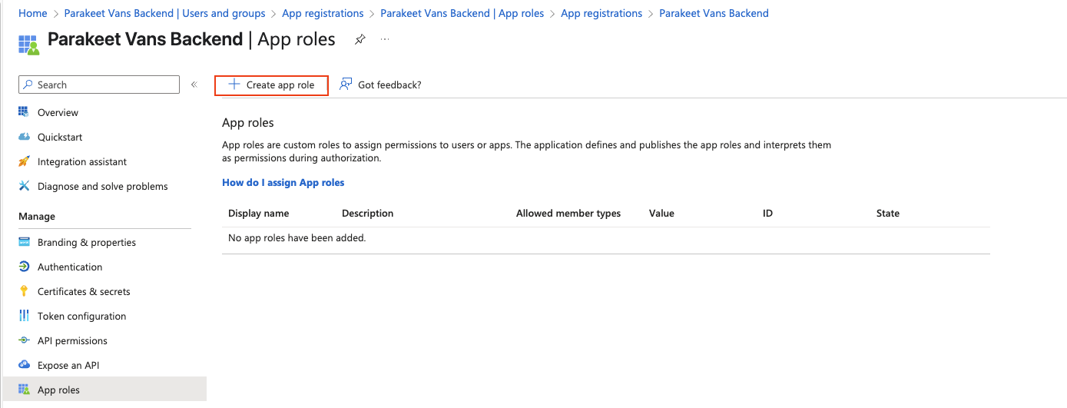Click Allowed member types column header

pyautogui.click(x=568, y=213)
